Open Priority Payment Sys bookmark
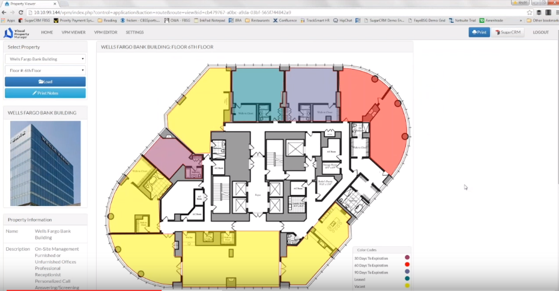The height and width of the screenshot is (291, 559). (74, 20)
